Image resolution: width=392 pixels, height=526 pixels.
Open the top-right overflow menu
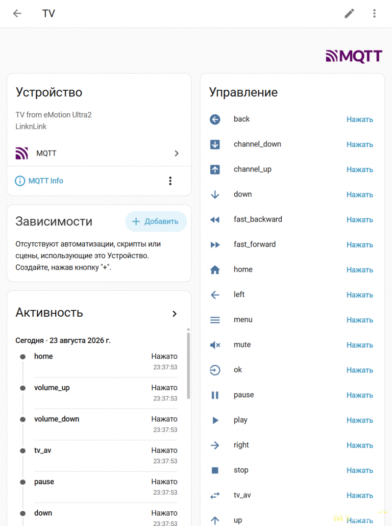(374, 13)
